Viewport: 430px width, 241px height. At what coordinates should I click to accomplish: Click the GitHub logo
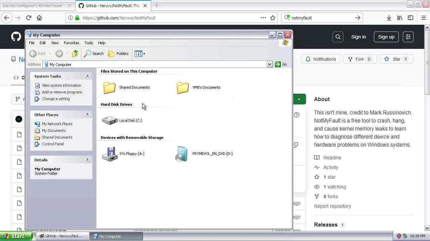pyautogui.click(x=16, y=37)
